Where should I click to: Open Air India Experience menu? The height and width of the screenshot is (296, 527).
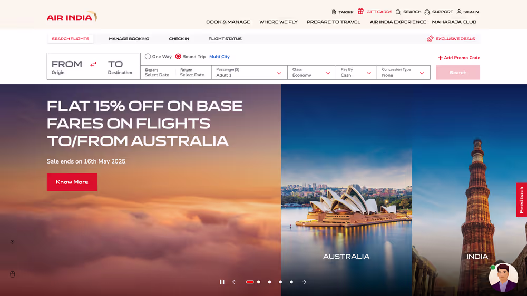click(398, 22)
